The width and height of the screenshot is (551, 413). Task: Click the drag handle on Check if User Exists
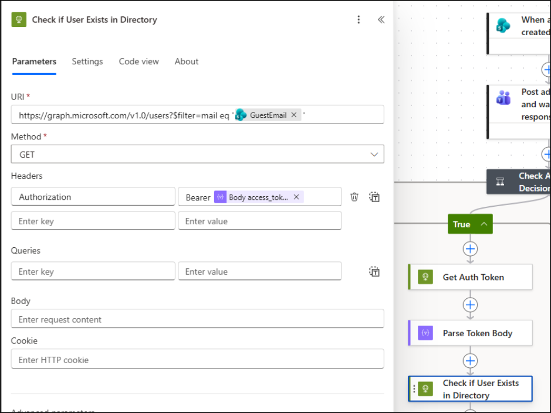pos(414,389)
